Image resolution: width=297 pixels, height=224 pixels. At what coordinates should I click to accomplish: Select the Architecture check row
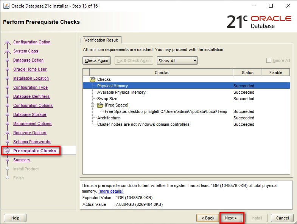pos(186,118)
